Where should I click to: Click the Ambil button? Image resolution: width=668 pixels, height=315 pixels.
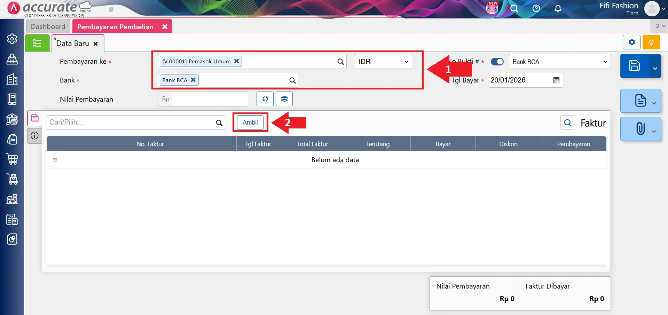coord(250,123)
